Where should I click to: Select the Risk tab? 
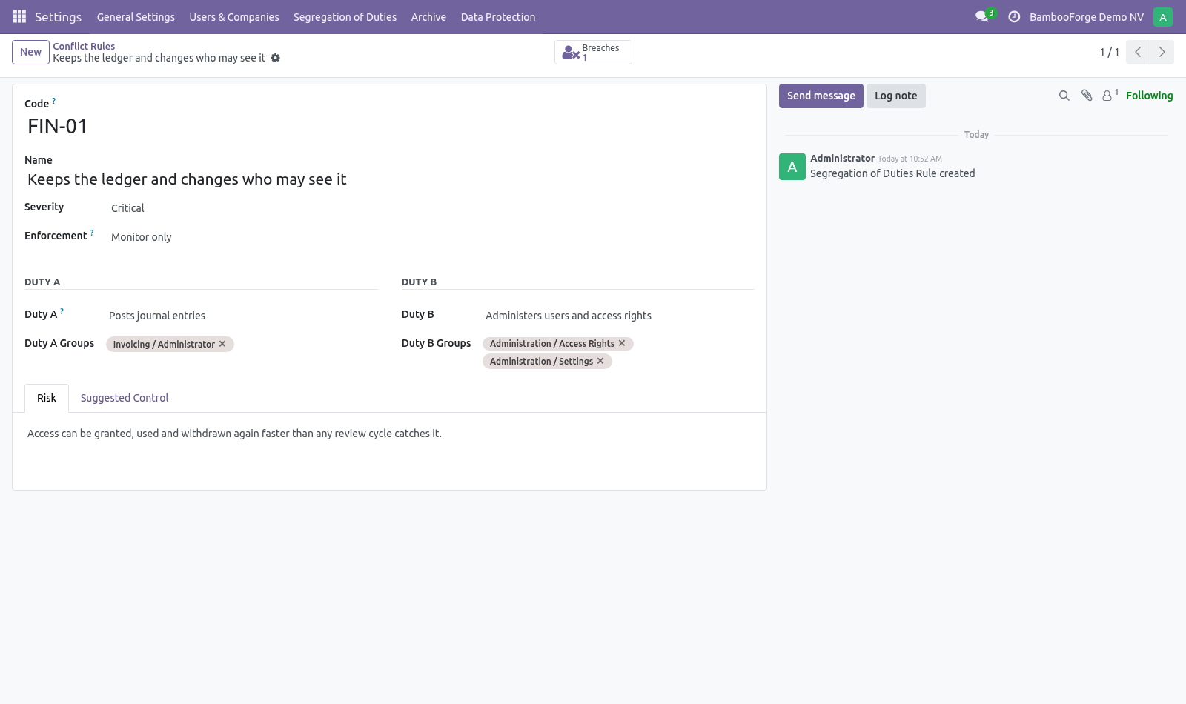coord(47,398)
